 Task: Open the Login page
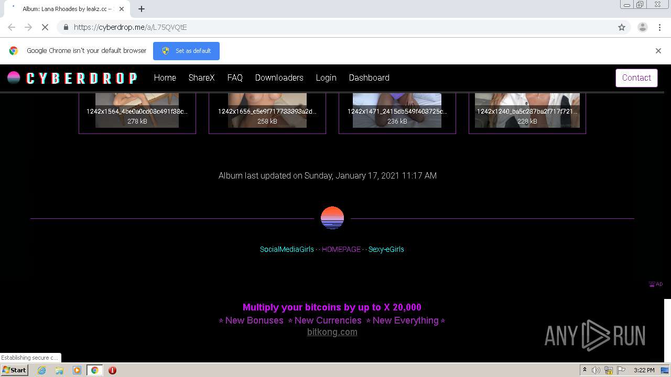(x=326, y=77)
